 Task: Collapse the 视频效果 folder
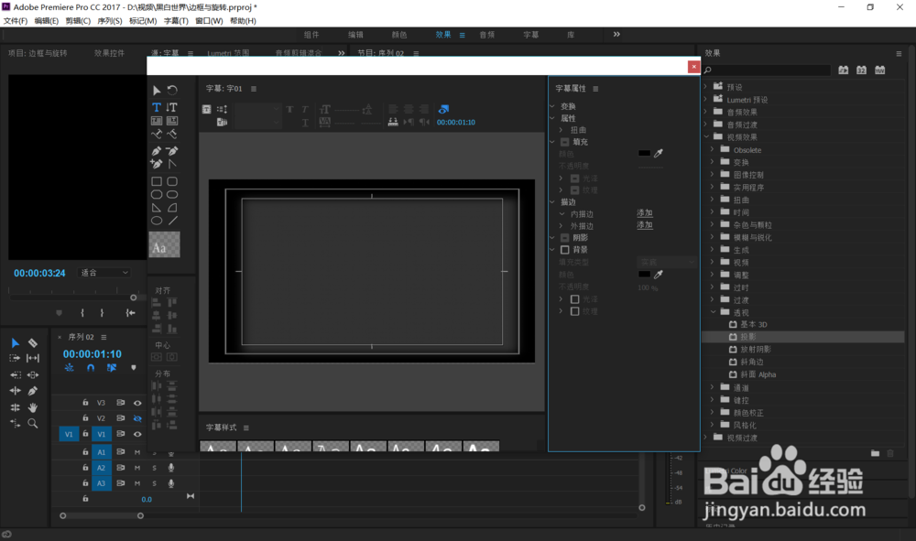pyautogui.click(x=705, y=137)
